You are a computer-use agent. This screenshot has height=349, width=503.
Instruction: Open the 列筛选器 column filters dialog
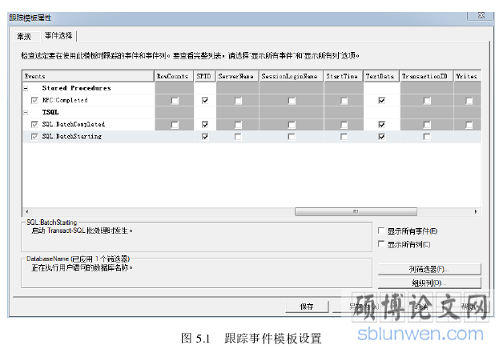tap(429, 269)
